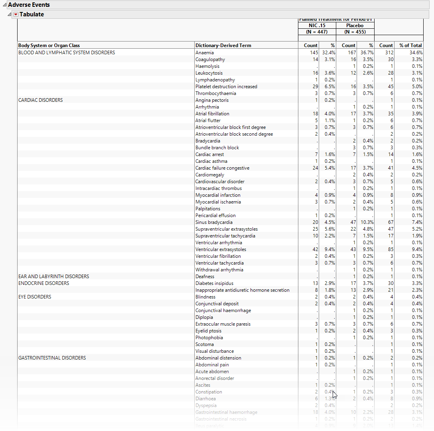This screenshot has height=431, width=434.
Task: Click the Coagulopathy term
Action: tap(210, 59)
